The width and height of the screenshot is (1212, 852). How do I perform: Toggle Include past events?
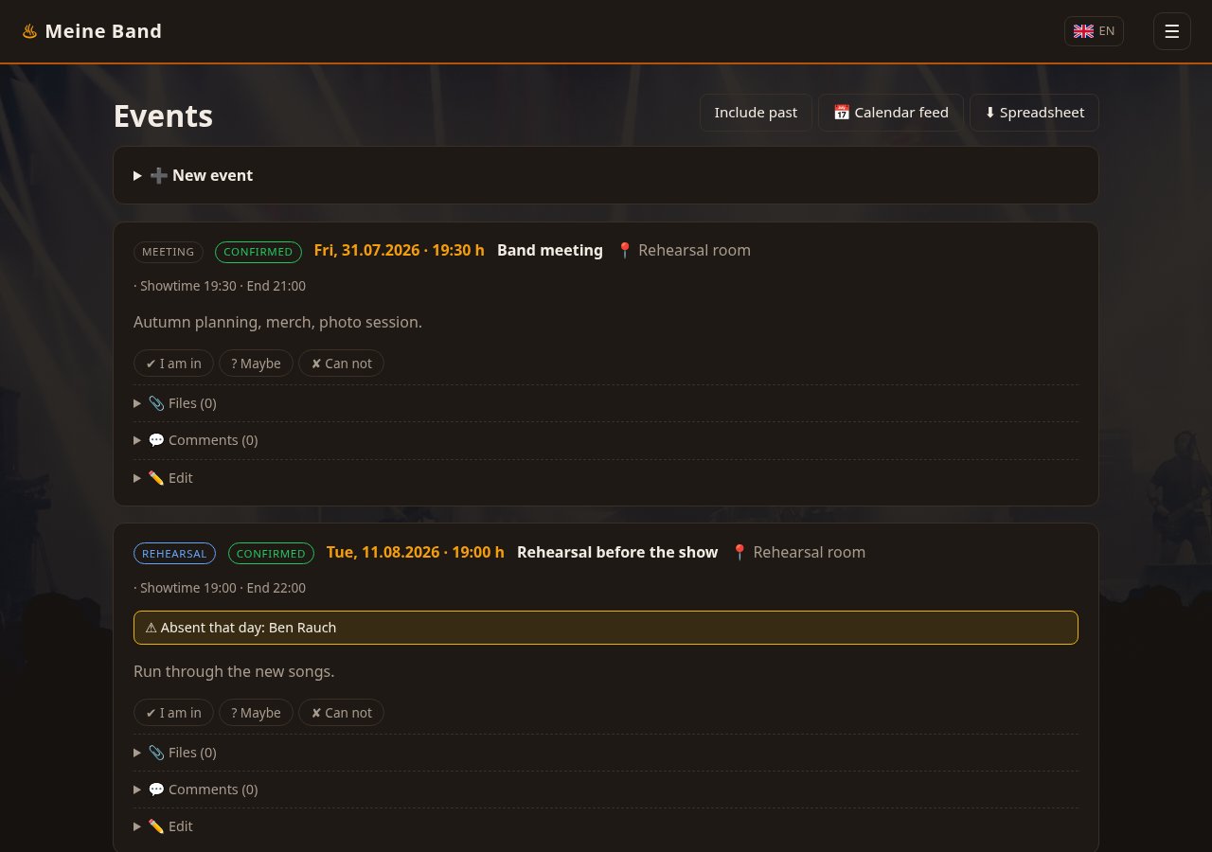point(756,113)
